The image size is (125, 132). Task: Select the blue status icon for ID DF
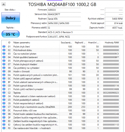4,117
